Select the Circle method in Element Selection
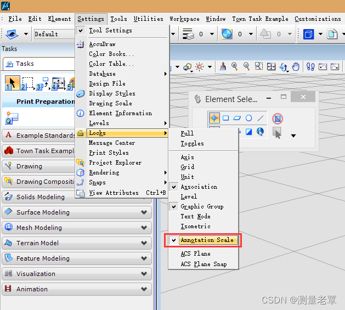345x310 pixels. coord(248,118)
